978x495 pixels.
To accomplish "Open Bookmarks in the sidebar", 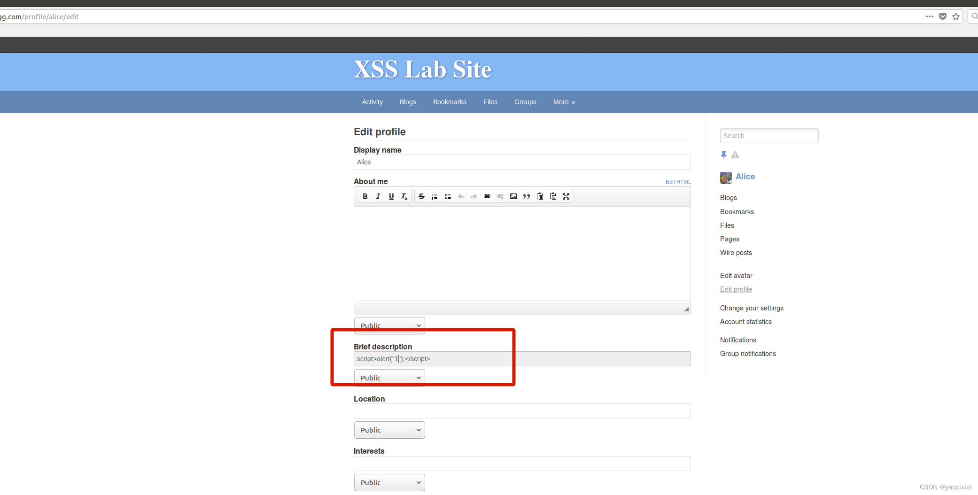I will click(737, 212).
